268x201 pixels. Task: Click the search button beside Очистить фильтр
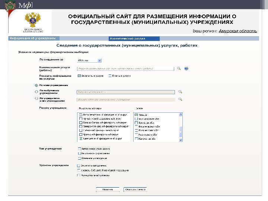click(x=108, y=189)
